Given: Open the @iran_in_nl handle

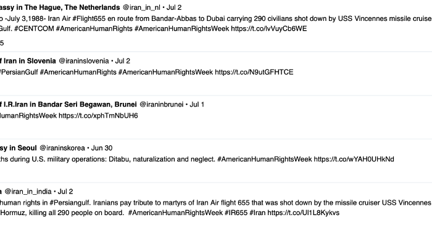Looking at the screenshot, I should pyautogui.click(x=141, y=7).
